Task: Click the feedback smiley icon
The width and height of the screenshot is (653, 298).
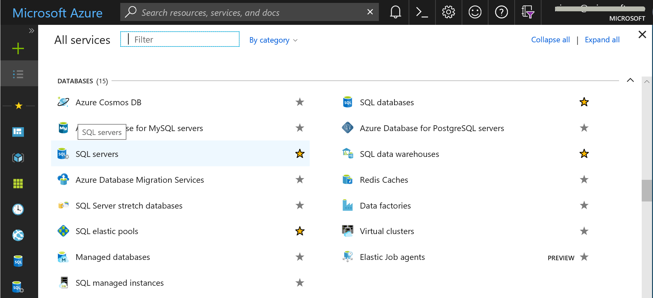Action: tap(475, 13)
